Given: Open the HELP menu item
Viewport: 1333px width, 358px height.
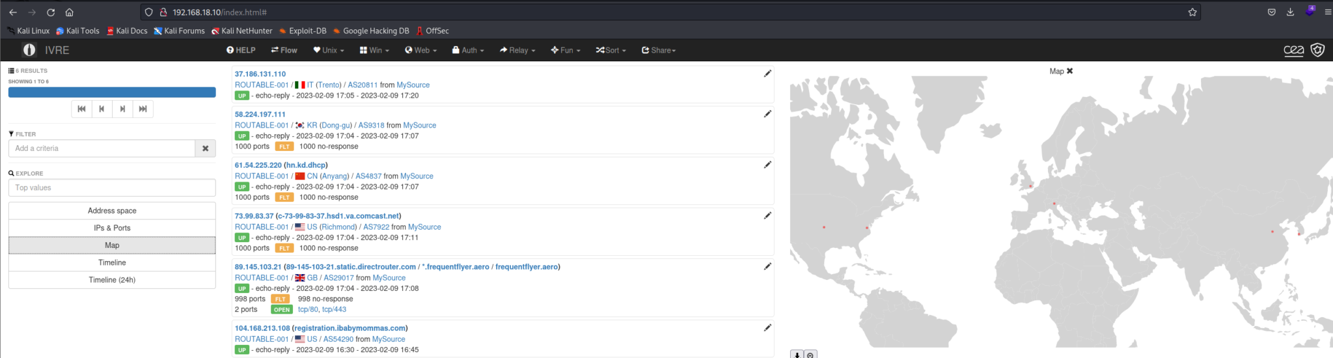Looking at the screenshot, I should tap(241, 50).
